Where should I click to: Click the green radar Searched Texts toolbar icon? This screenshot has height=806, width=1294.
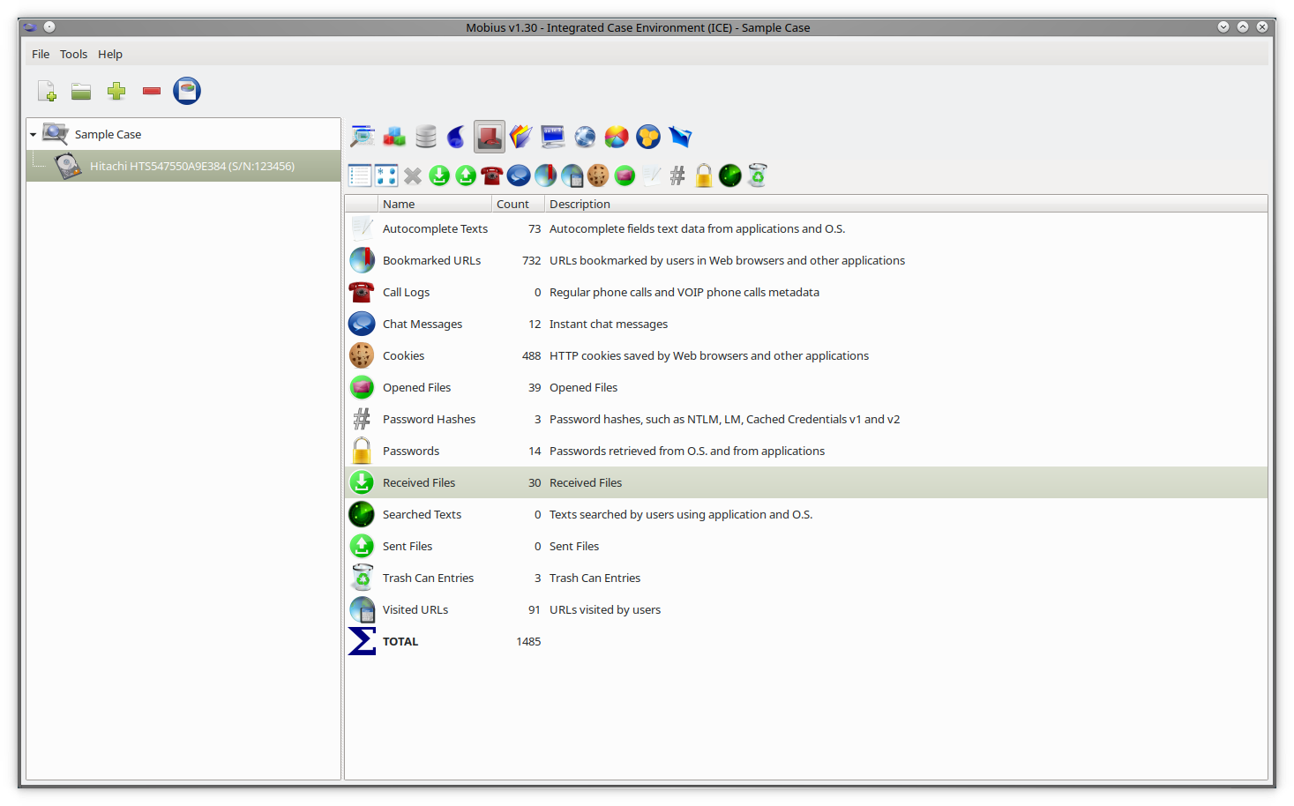[730, 175]
